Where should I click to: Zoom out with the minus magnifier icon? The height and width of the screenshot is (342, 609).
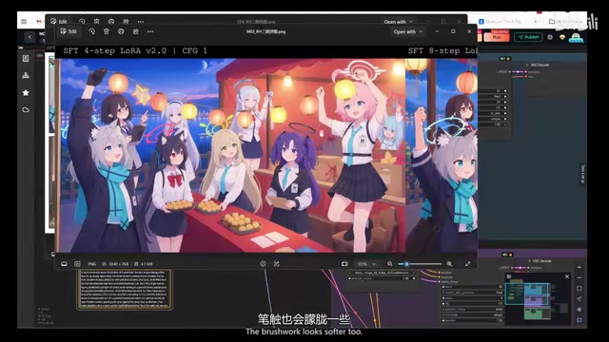coord(390,264)
